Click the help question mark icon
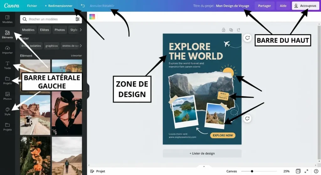321x175 pixels. (316, 171)
